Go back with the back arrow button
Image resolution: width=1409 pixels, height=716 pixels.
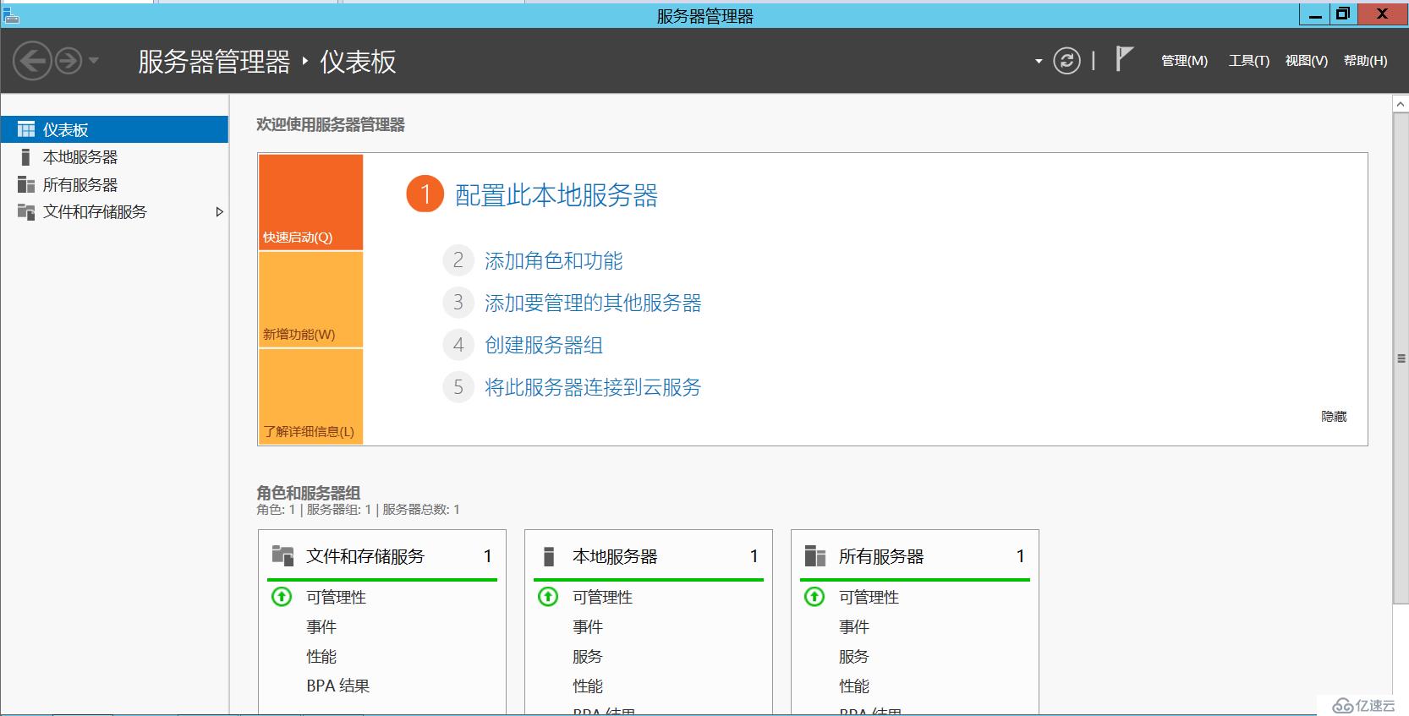33,61
